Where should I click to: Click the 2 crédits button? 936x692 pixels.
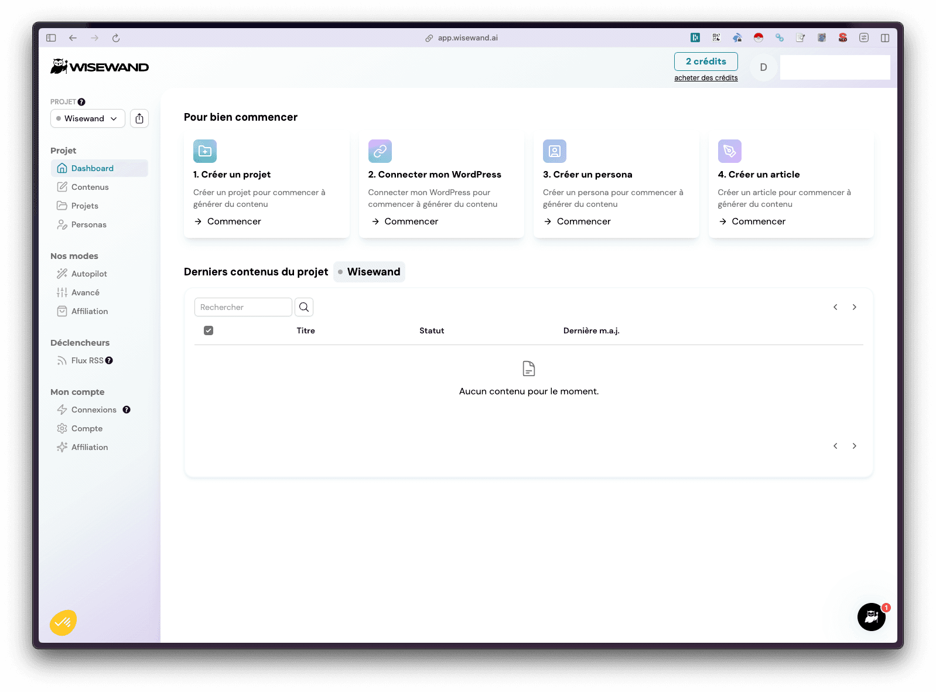pos(706,62)
